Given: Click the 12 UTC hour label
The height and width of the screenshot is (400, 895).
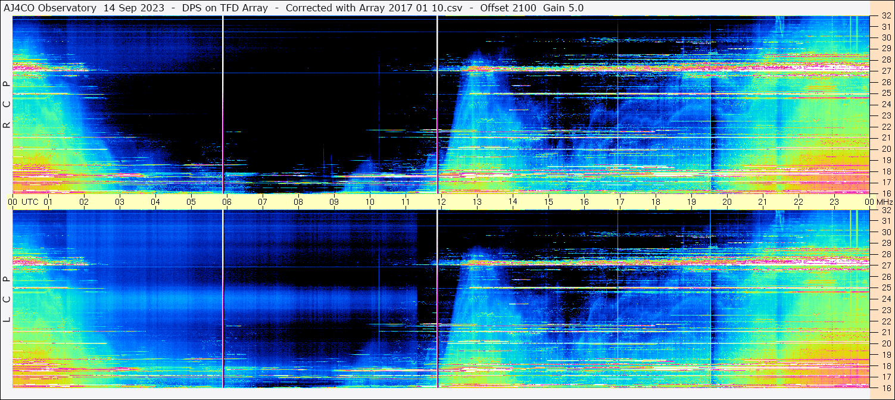Looking at the screenshot, I should (441, 202).
